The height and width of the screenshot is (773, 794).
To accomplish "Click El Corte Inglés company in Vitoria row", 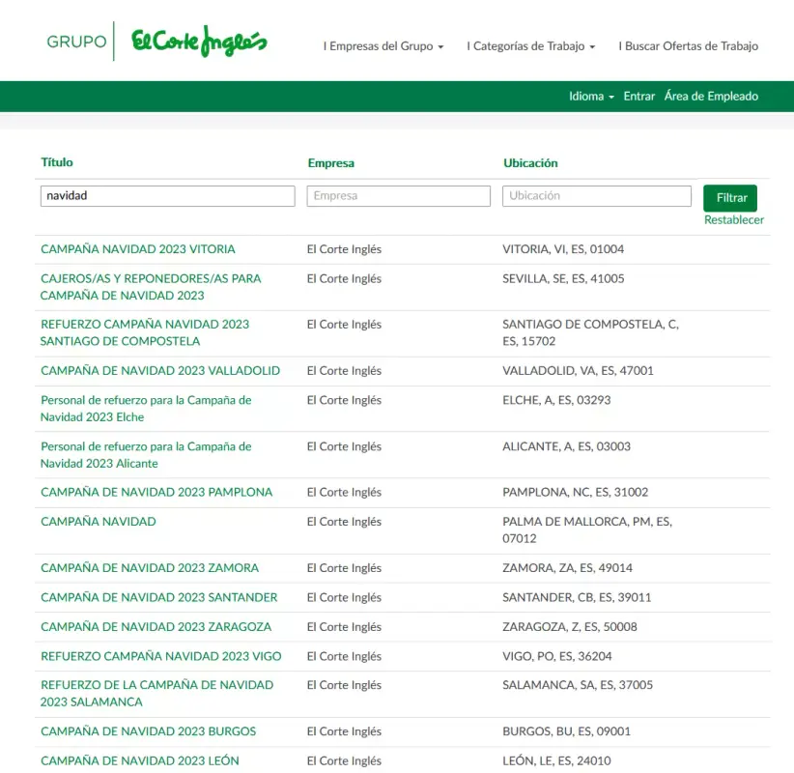I will coord(344,249).
